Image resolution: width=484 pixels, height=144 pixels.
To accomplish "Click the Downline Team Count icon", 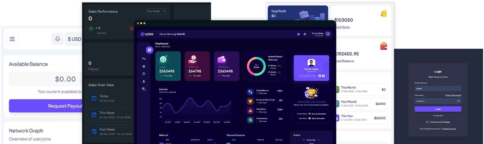I will coord(250,101).
